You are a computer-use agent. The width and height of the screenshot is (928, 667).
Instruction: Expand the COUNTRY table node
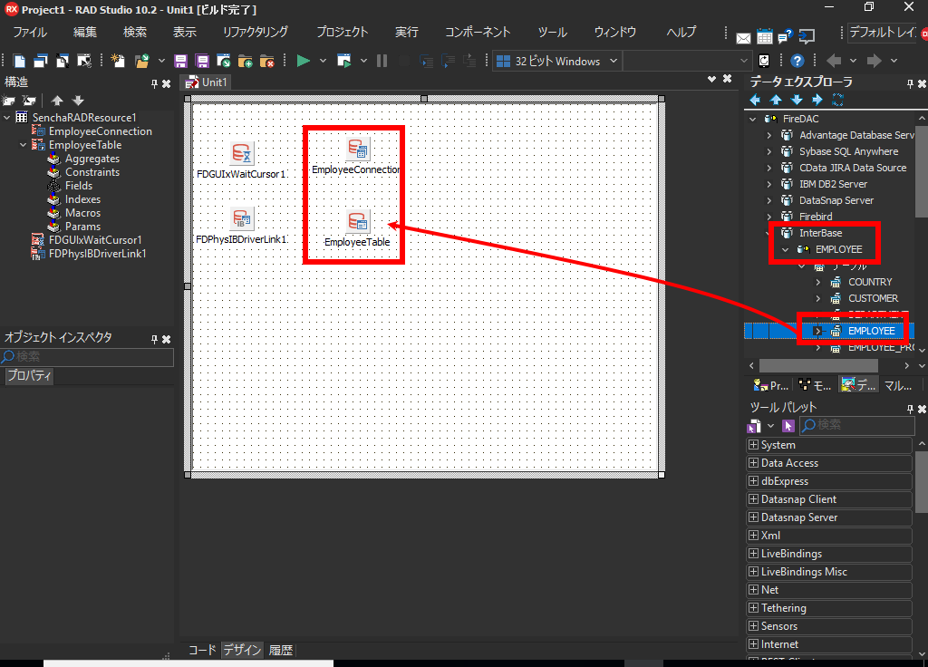coord(818,283)
